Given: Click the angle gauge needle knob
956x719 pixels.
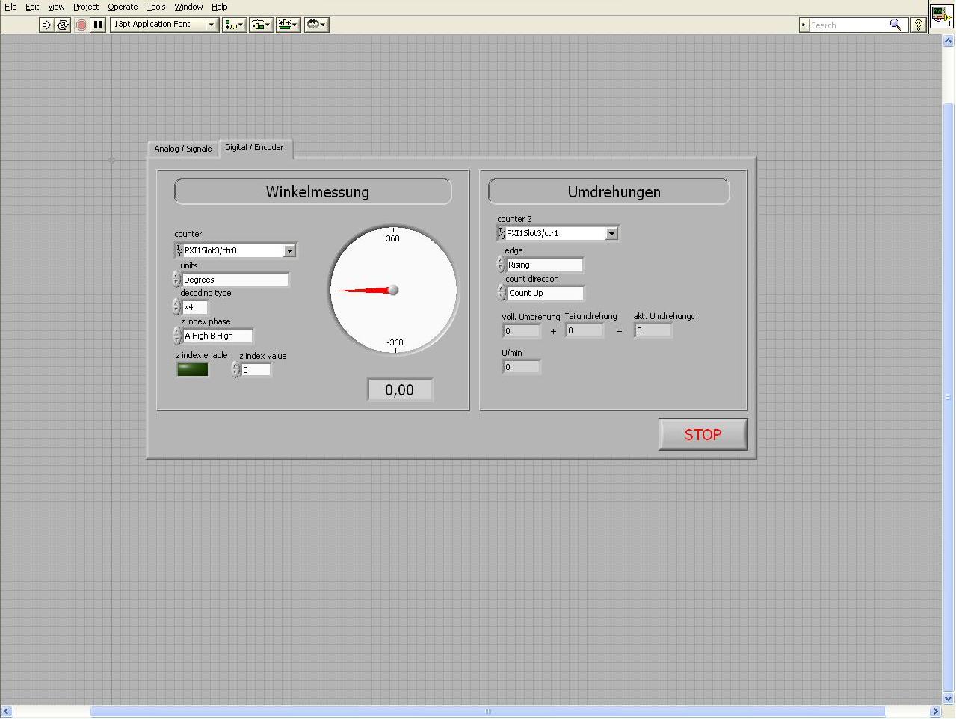Looking at the screenshot, I should click(x=393, y=290).
